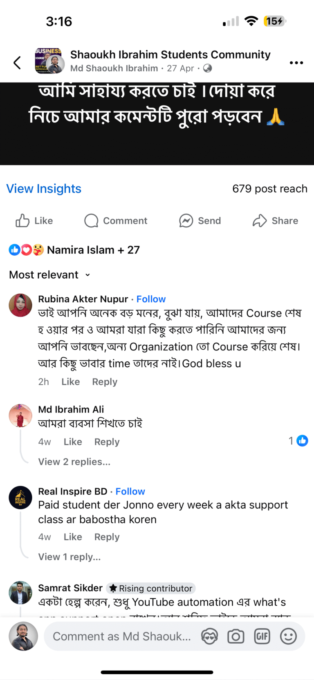Tap the avatar sticker icon in comment bar
This screenshot has height=680, width=314.
pos(209,636)
